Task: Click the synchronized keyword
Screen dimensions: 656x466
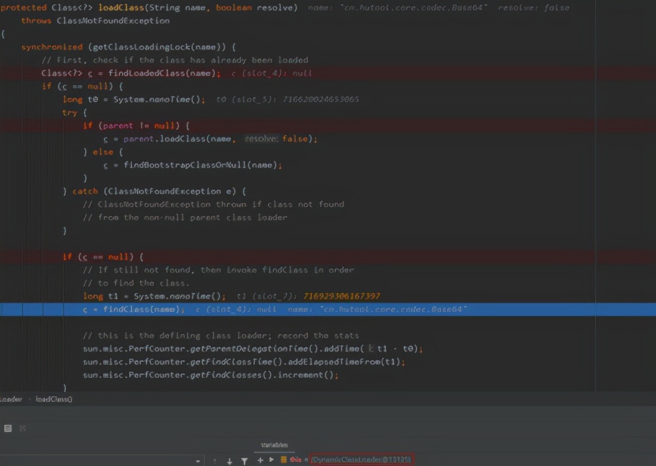Action: click(52, 47)
